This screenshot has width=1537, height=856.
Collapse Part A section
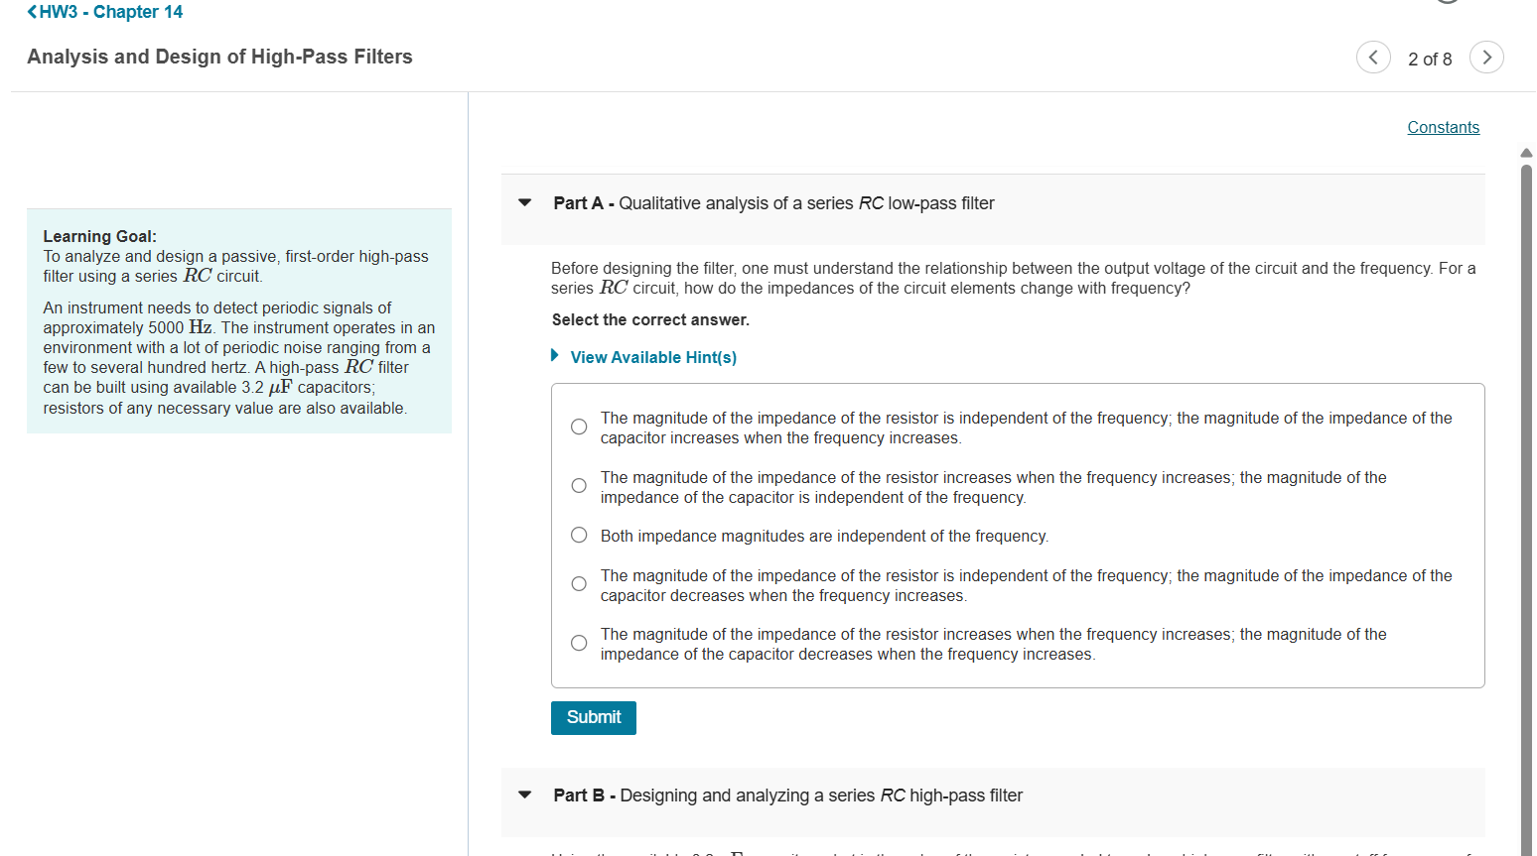(524, 201)
